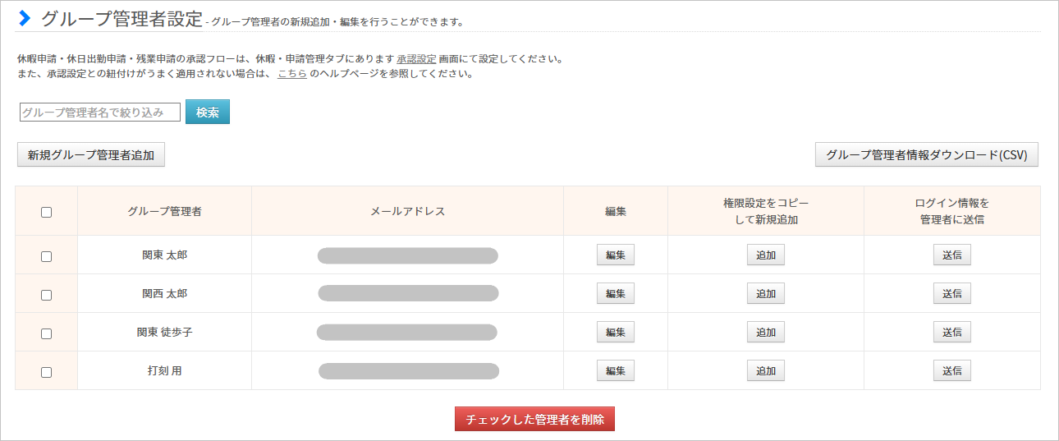Image resolution: width=1059 pixels, height=441 pixels.
Task: Download グループ管理者情報 CSV file
Action: tap(926, 154)
